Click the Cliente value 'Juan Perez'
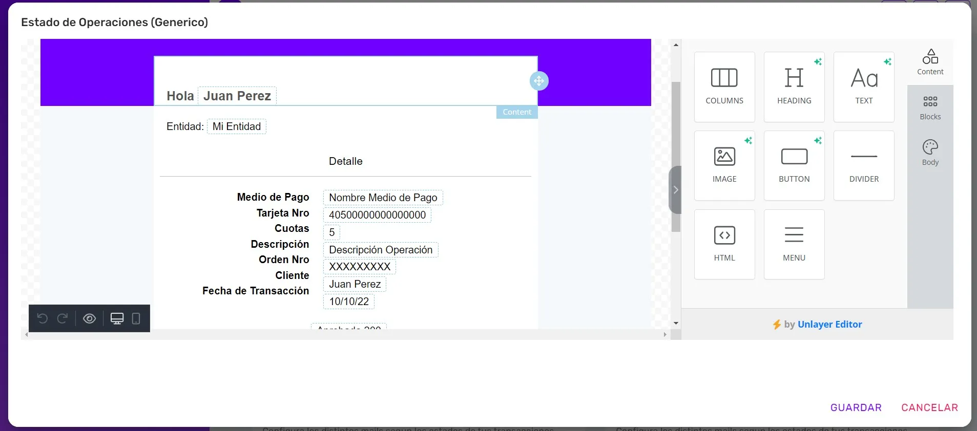 pyautogui.click(x=355, y=284)
